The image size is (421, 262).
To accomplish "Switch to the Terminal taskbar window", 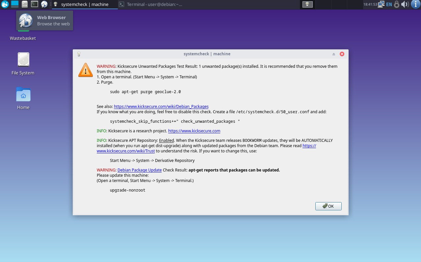I will 151,4.
